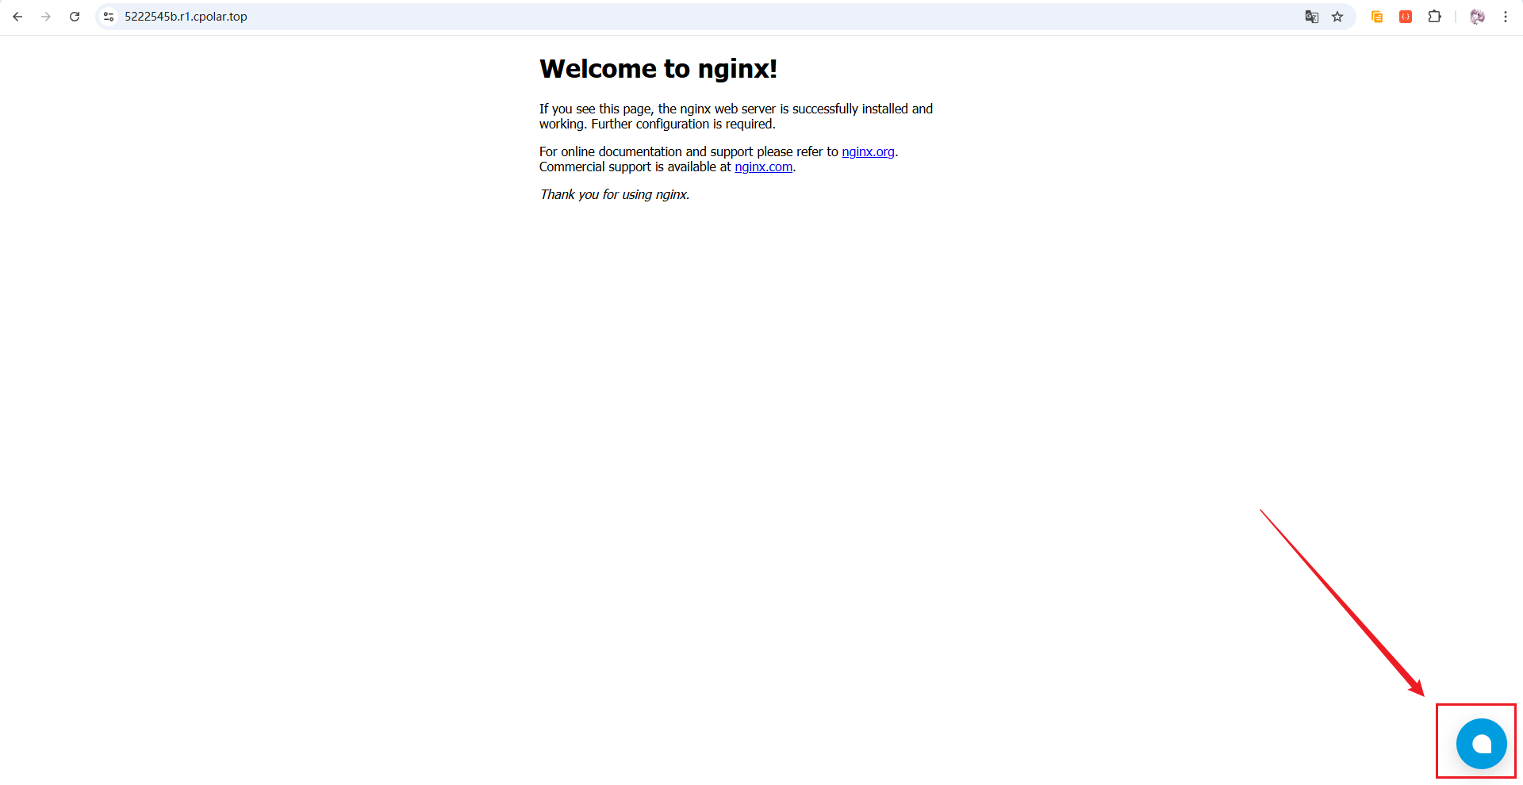Bookmark this page with the star icon
The image size is (1523, 785).
(x=1337, y=17)
